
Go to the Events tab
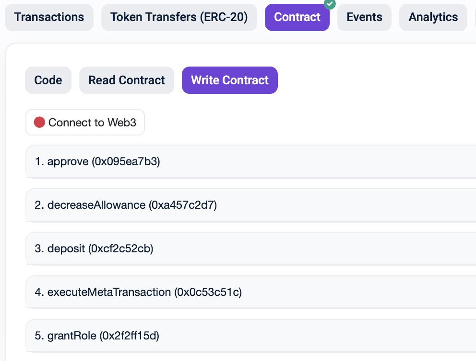pos(364,17)
